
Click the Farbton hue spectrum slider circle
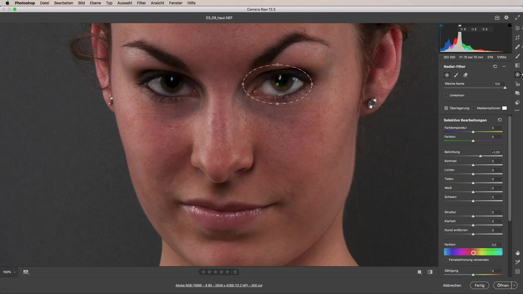[x=473, y=253]
